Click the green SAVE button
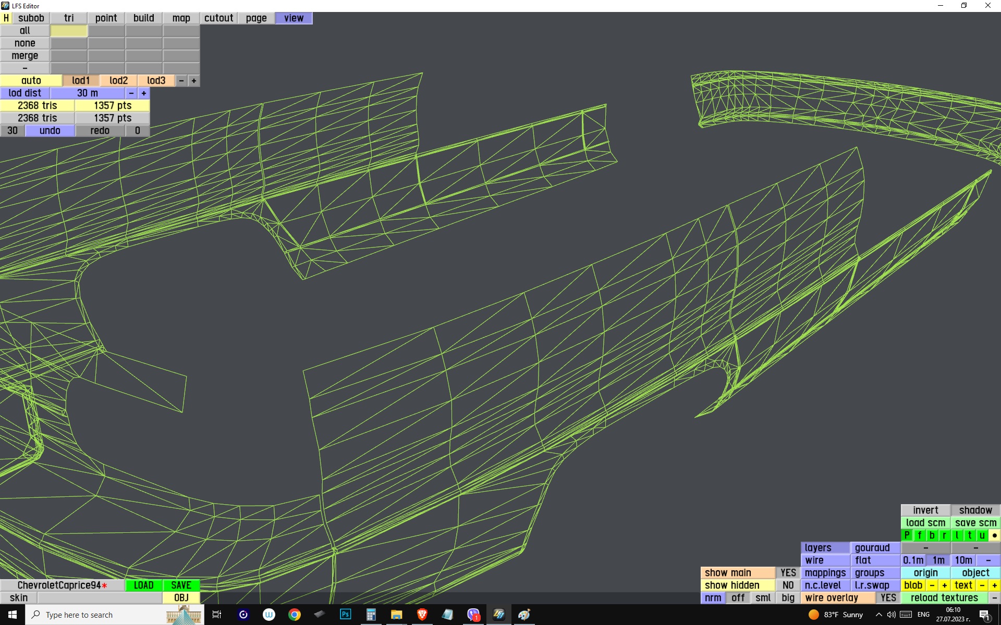The image size is (1001, 625). tap(181, 585)
